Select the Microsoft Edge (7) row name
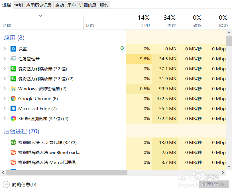The image size is (232, 193). [x=37, y=109]
